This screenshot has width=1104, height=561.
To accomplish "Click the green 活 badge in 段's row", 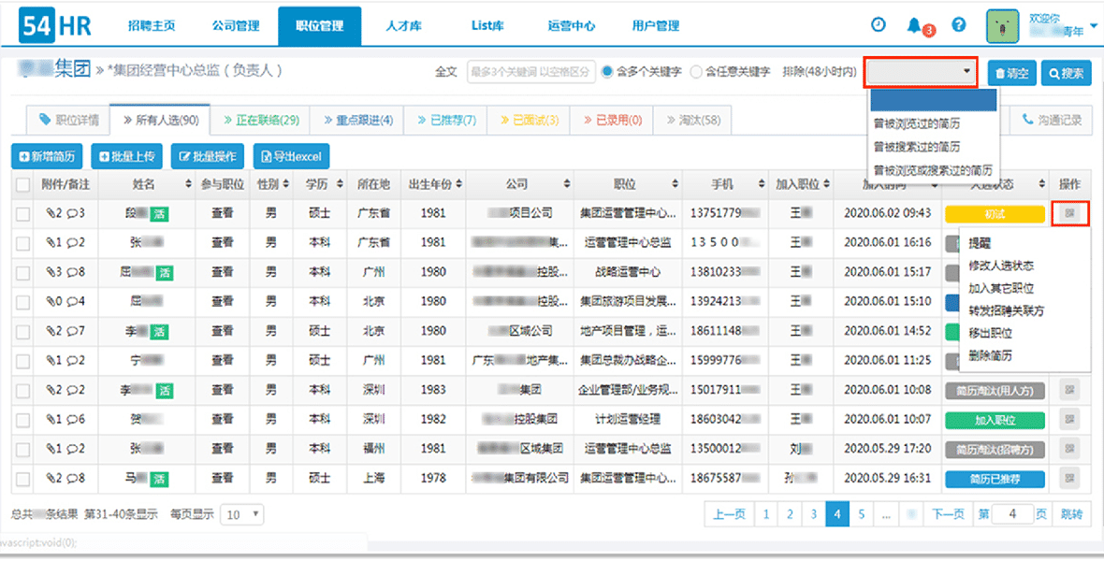I will coord(159,213).
